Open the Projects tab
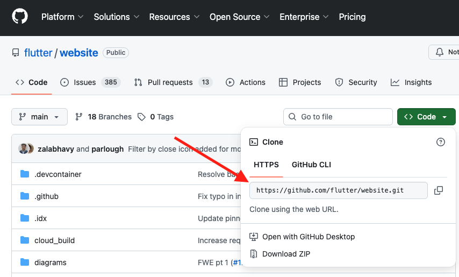This screenshot has width=459, height=277. click(300, 82)
